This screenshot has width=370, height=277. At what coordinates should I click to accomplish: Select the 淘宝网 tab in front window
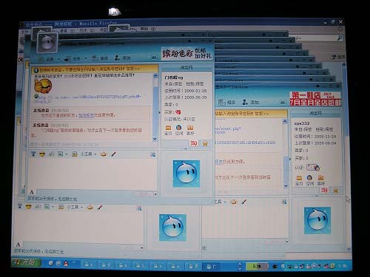(x=186, y=67)
